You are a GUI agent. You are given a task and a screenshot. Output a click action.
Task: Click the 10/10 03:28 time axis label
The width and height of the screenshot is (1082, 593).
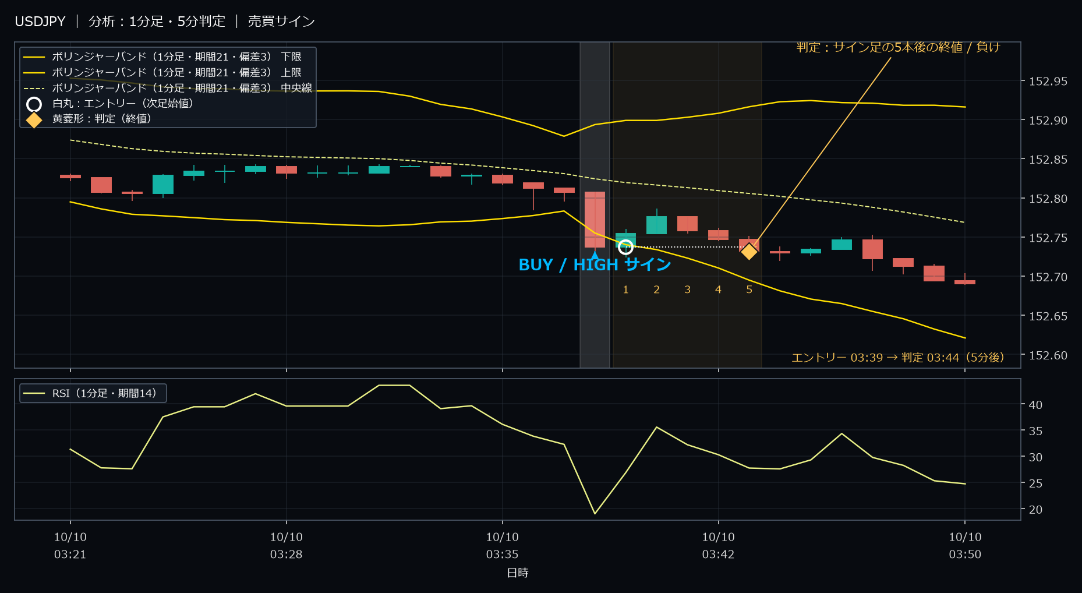pos(286,546)
